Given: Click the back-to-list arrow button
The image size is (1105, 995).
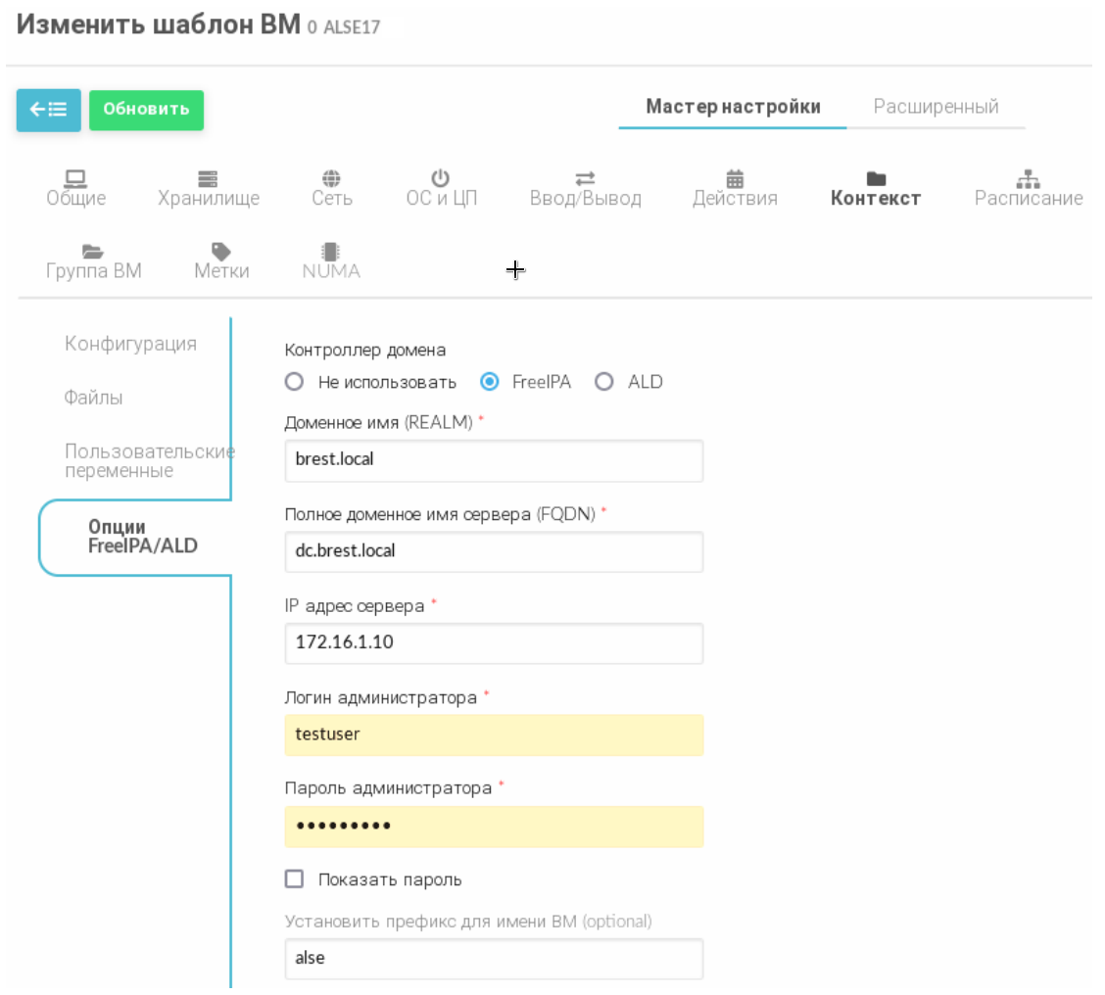Looking at the screenshot, I should (x=48, y=110).
